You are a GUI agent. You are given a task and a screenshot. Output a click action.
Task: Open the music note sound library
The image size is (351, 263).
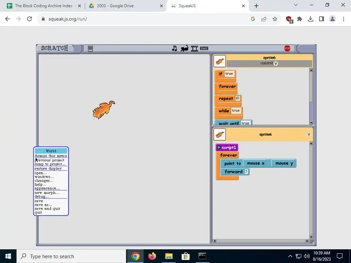pos(174,48)
